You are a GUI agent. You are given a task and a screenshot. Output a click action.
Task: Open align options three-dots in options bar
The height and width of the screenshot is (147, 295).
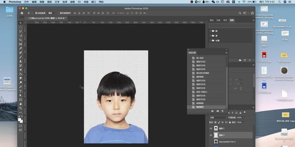(114, 13)
